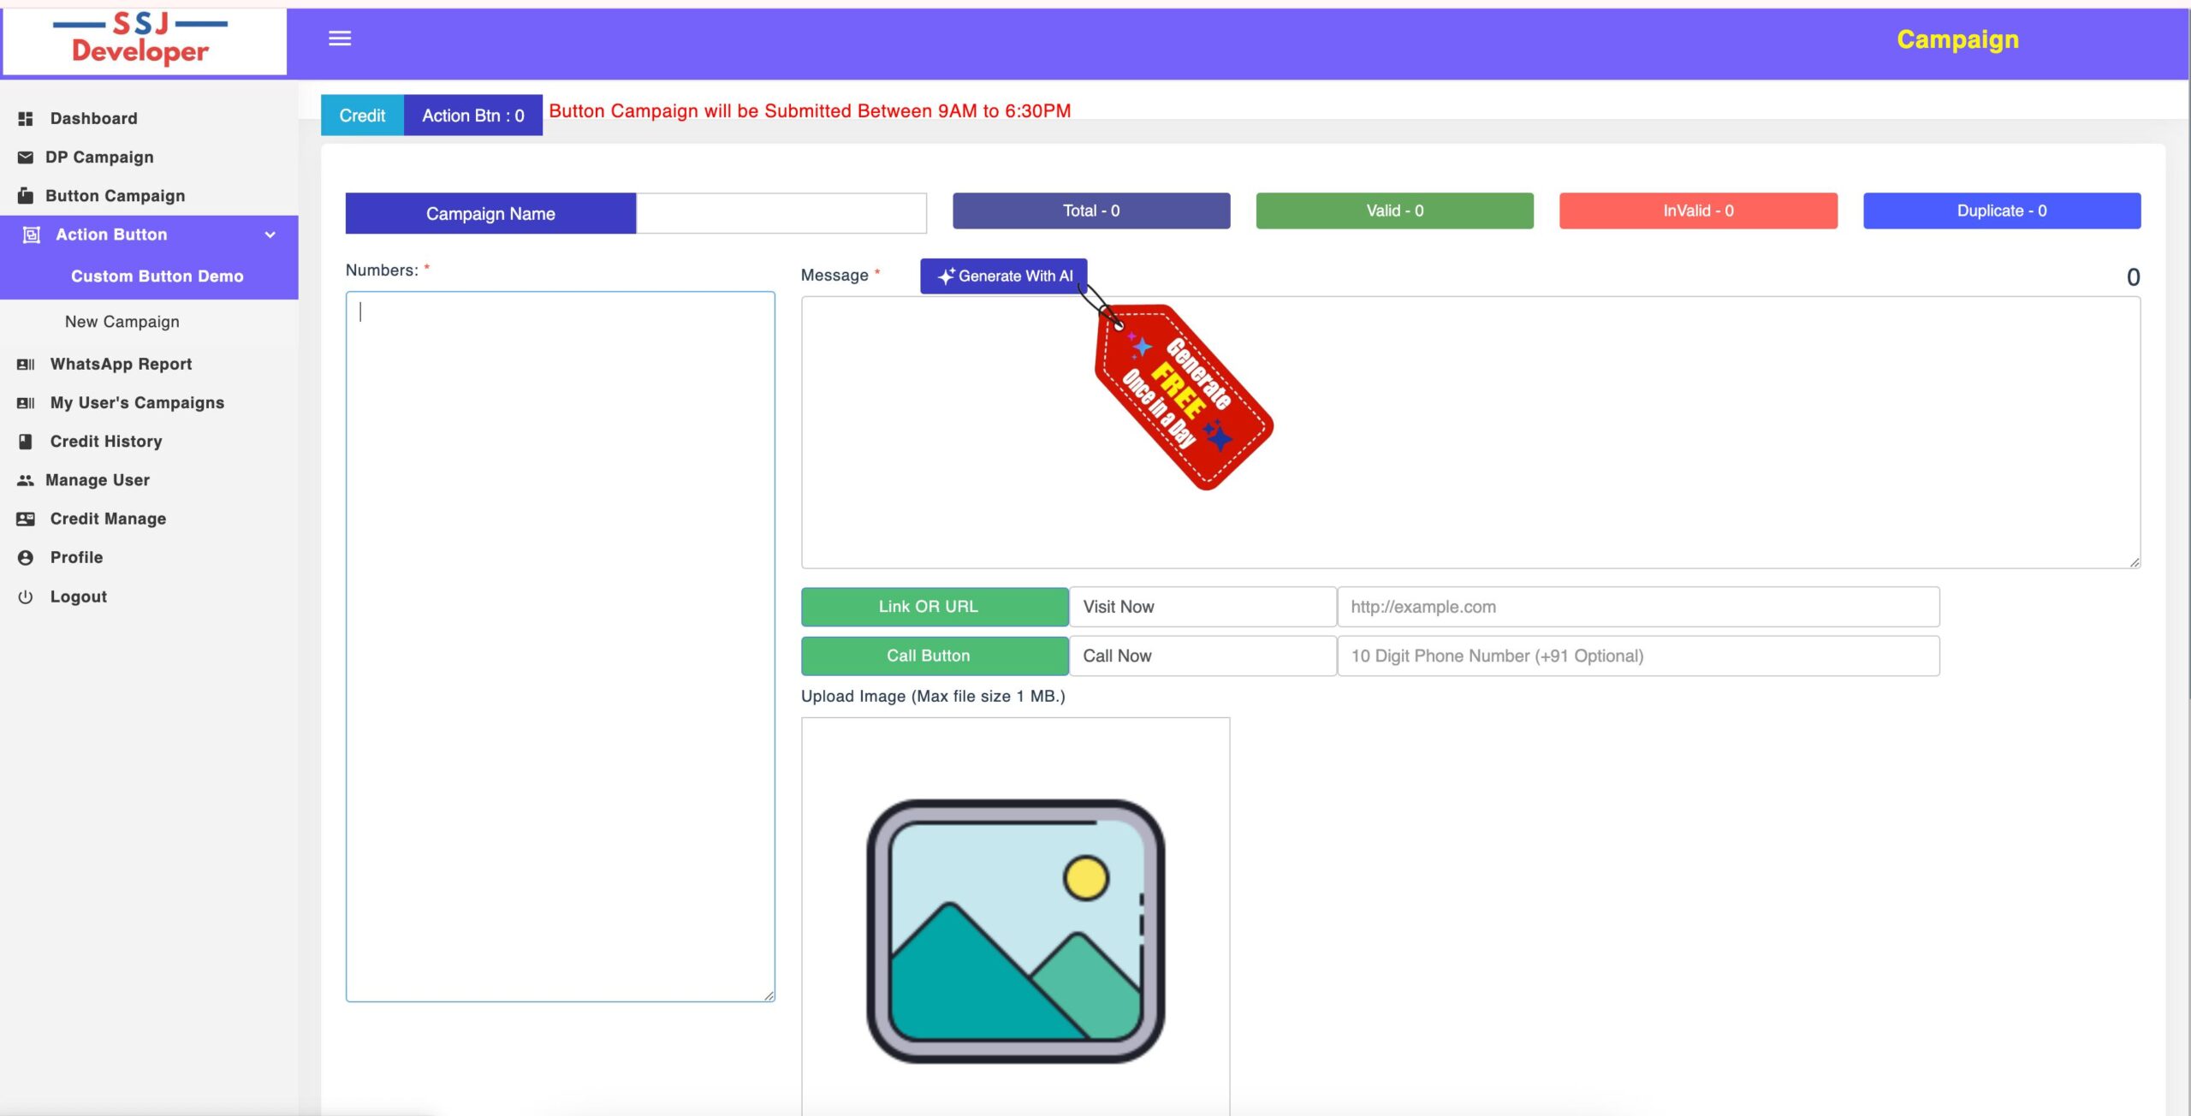
Task: Click the Credit History book icon
Action: pyautogui.click(x=26, y=442)
